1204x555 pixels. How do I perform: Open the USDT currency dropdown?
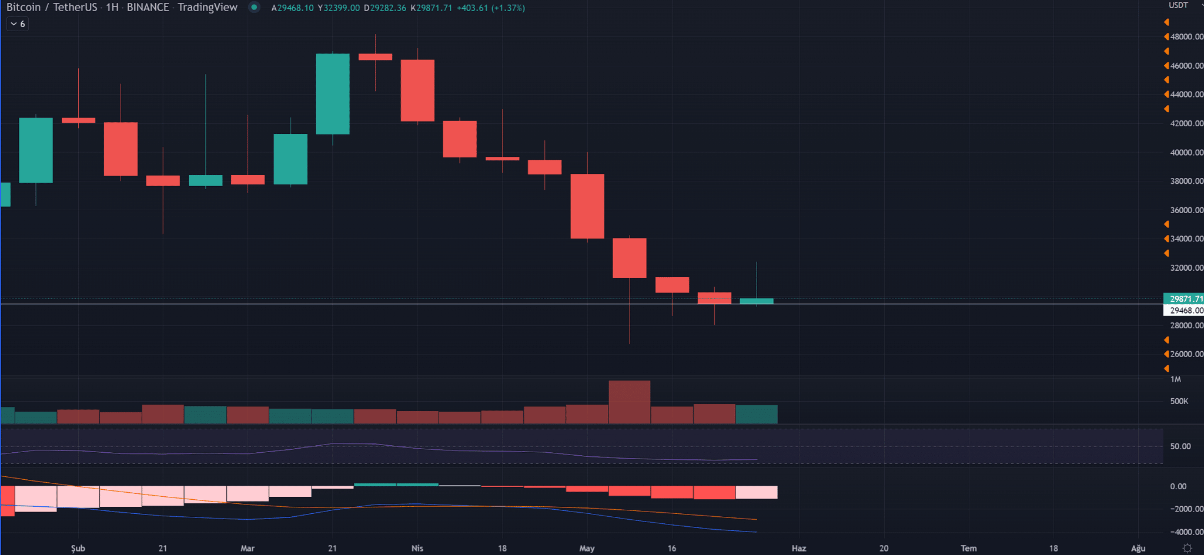pyautogui.click(x=1178, y=5)
